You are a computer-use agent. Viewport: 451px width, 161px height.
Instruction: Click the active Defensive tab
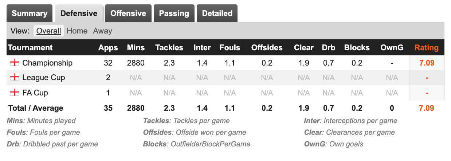click(x=79, y=13)
